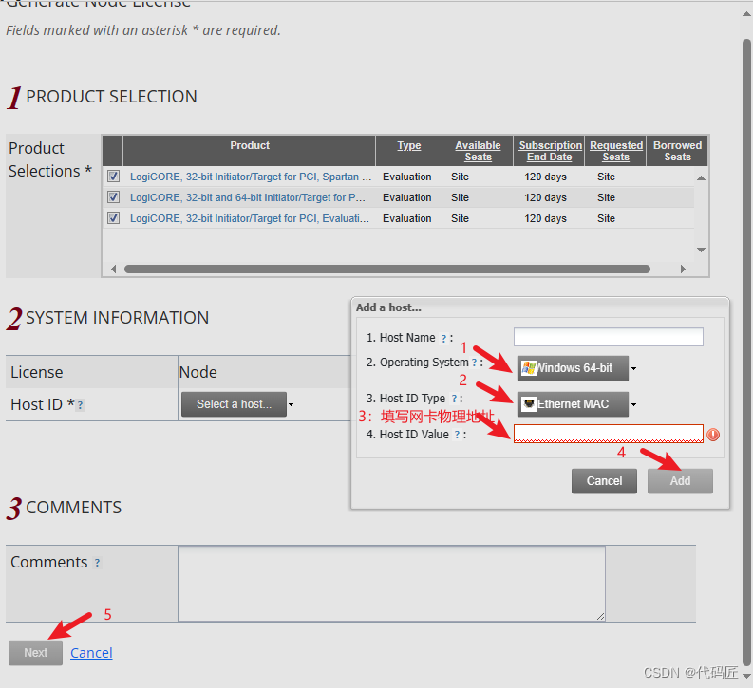Click page scrollbar up arrow
The image size is (753, 688).
(746, 14)
